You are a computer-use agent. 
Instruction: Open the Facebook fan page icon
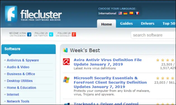29,34
